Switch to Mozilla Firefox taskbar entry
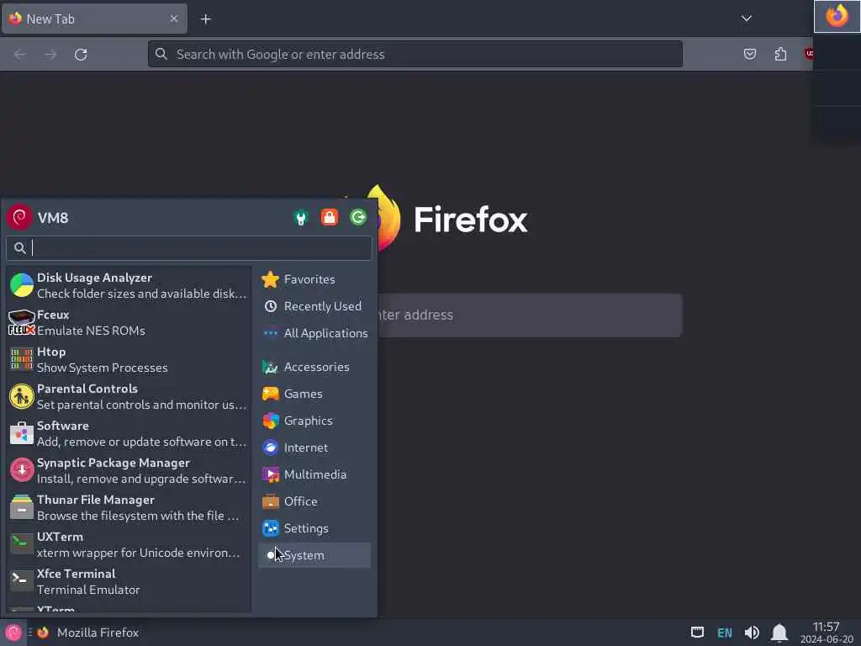The image size is (861, 646). click(87, 633)
